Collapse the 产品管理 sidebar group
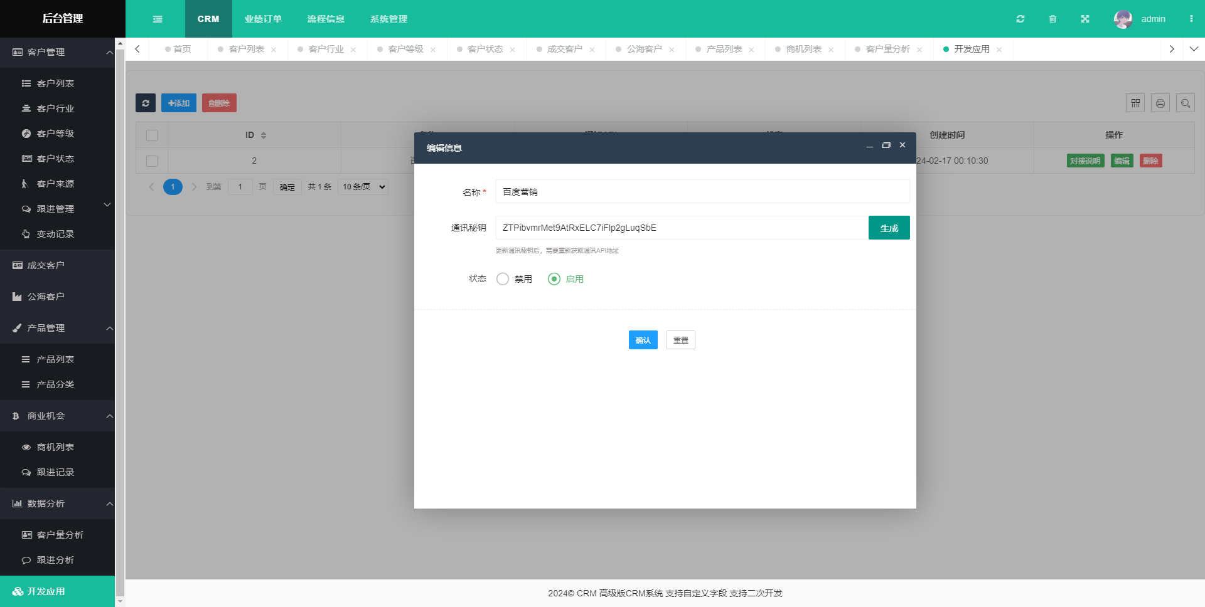1205x607 pixels. [57, 328]
